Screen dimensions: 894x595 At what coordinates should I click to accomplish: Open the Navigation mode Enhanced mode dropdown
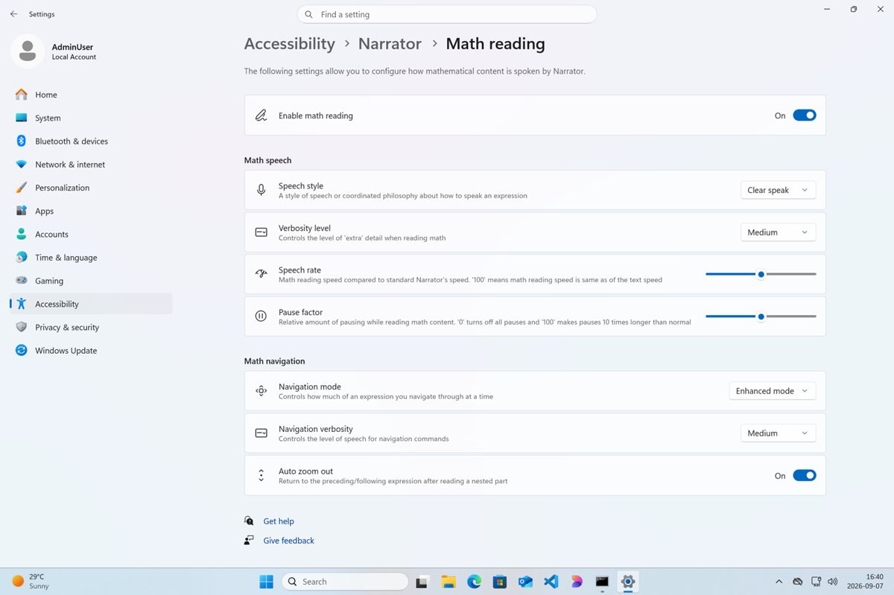click(772, 391)
